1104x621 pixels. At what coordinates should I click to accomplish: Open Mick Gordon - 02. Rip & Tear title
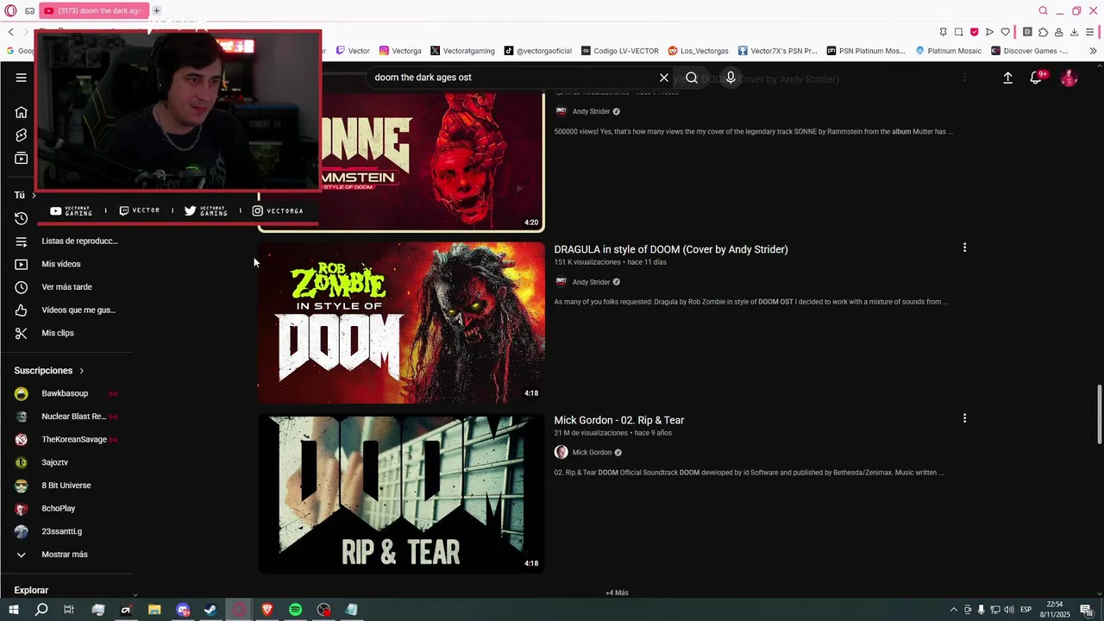tap(619, 420)
